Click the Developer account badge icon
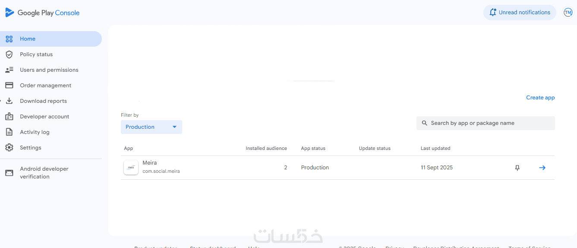The width and height of the screenshot is (577, 248). [x=9, y=117]
